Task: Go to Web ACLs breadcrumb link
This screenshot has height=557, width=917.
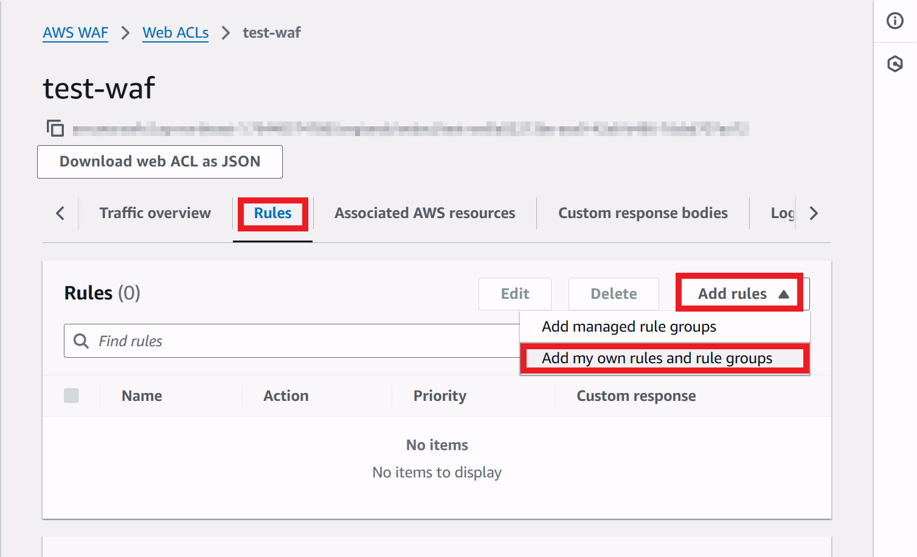Action: point(176,33)
